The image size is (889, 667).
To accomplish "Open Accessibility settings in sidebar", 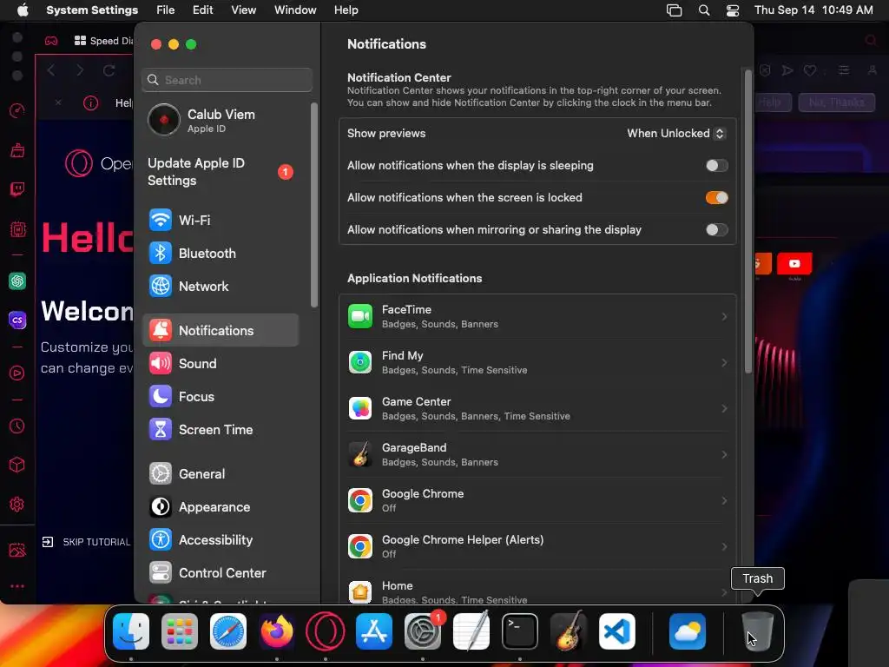I will coord(220,540).
